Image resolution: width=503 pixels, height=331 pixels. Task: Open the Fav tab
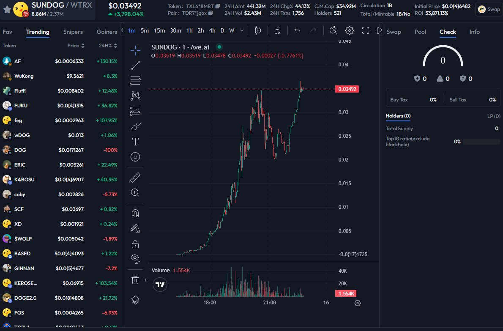(7, 32)
